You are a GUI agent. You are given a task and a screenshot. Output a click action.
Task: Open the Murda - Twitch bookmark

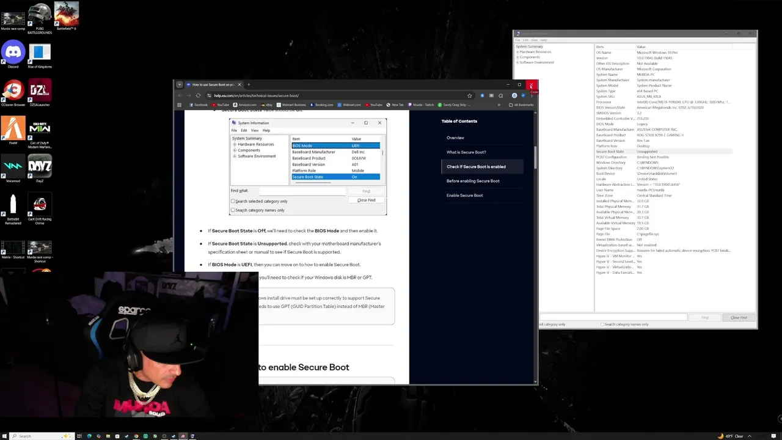click(420, 105)
